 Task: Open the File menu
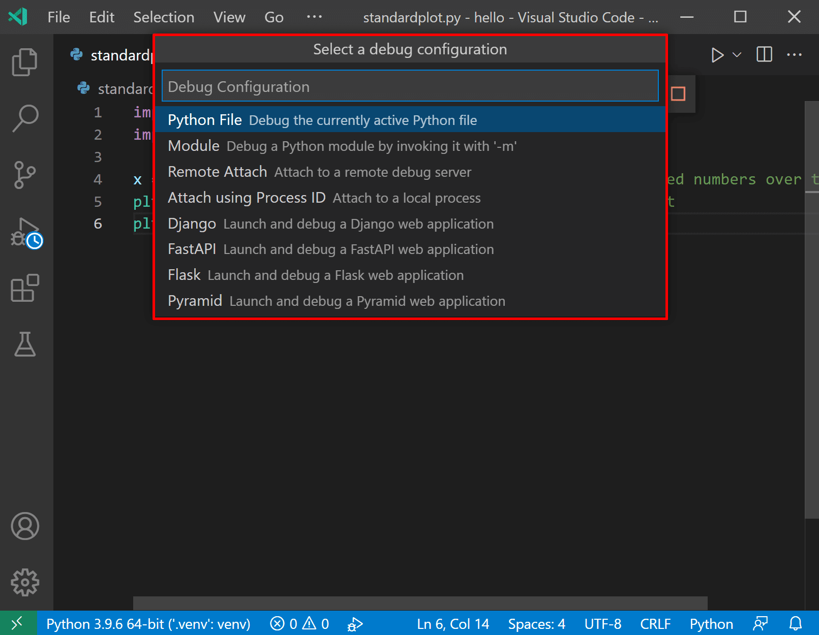point(58,17)
